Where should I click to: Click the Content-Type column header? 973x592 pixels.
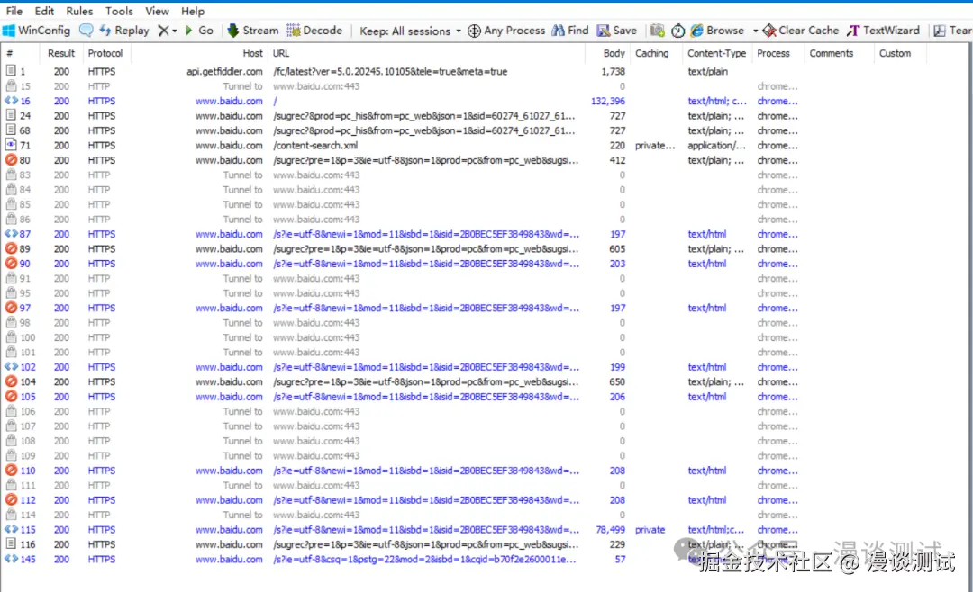click(716, 53)
